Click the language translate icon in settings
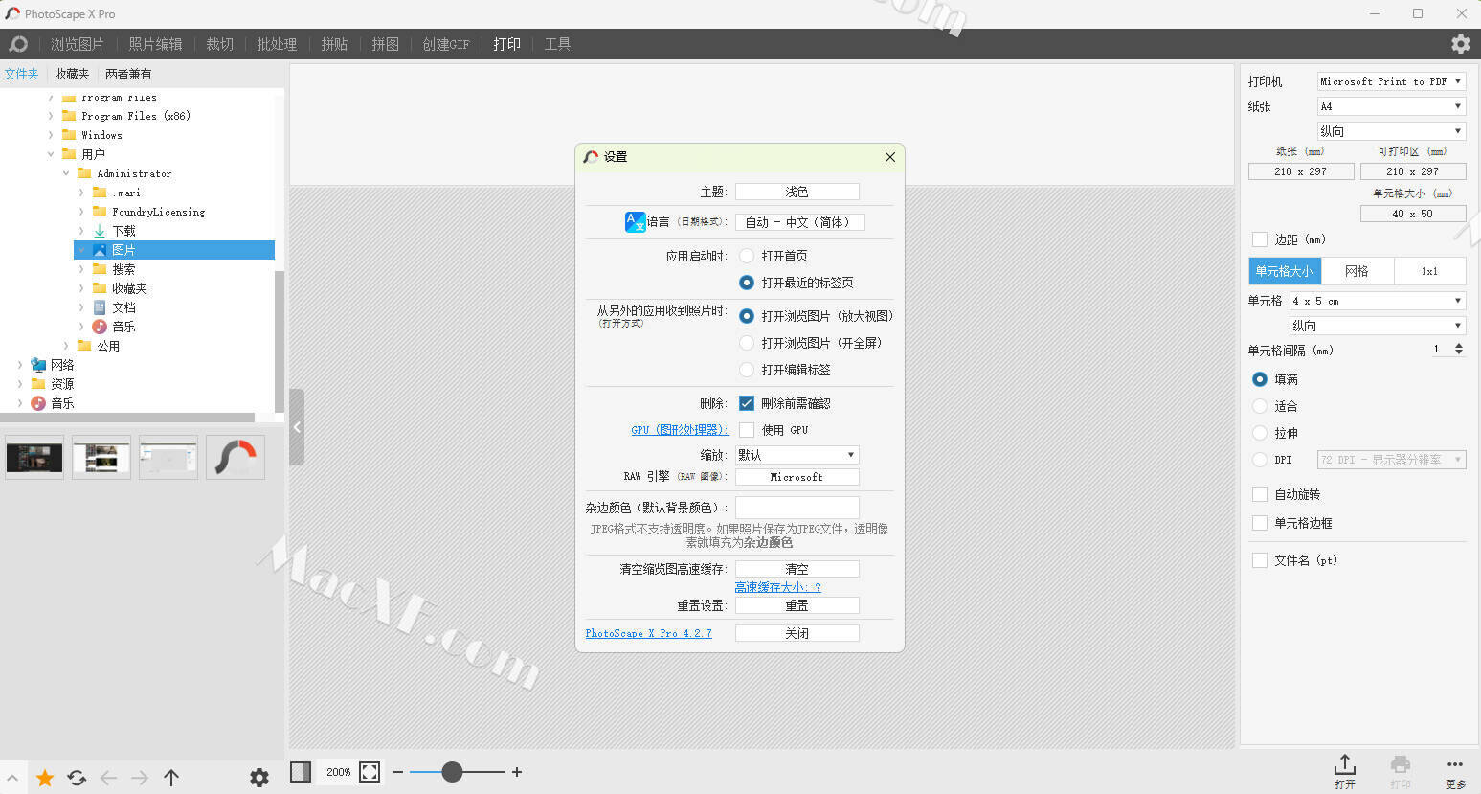 click(x=636, y=222)
